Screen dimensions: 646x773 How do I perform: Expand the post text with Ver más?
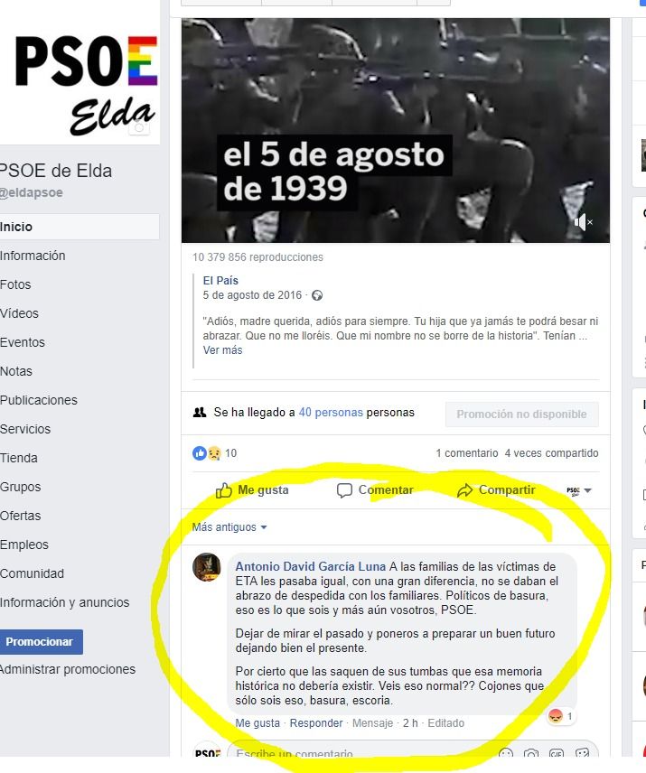point(223,350)
